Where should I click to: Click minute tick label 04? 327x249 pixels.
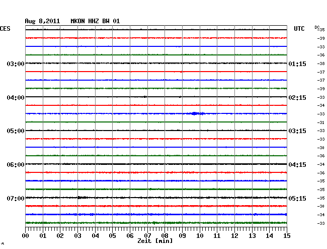(95, 236)
